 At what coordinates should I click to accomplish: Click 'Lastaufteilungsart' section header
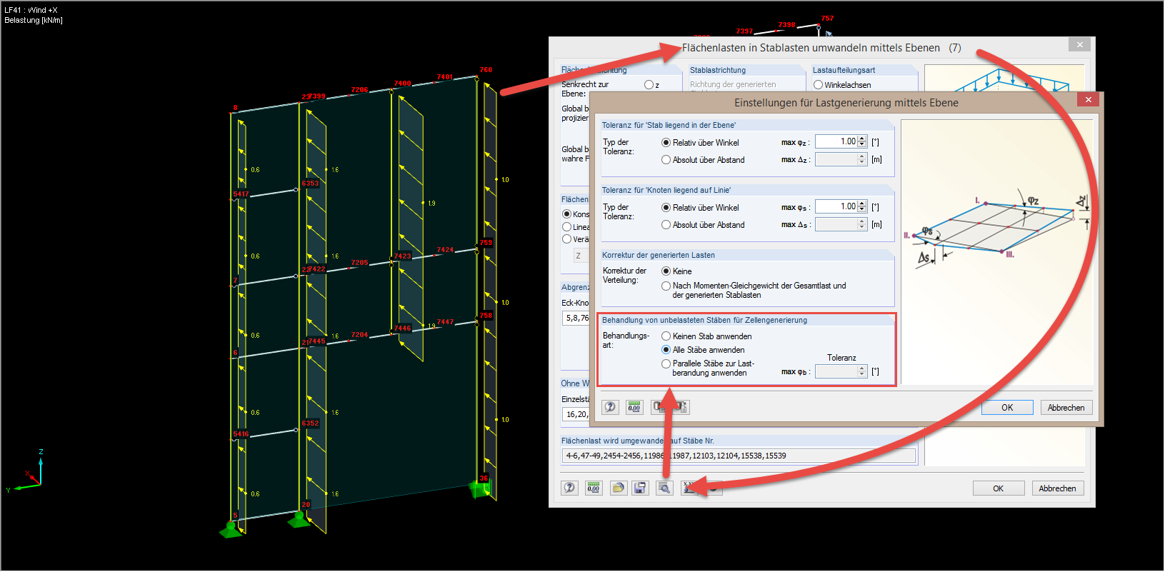pyautogui.click(x=844, y=70)
